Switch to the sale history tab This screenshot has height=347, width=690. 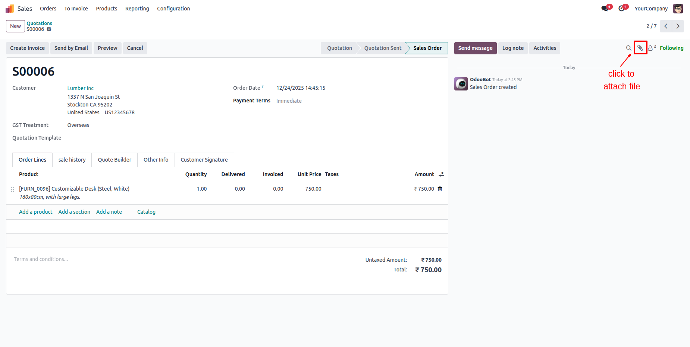(72, 160)
